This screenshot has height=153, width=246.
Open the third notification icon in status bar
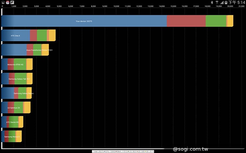tap(13, 2)
